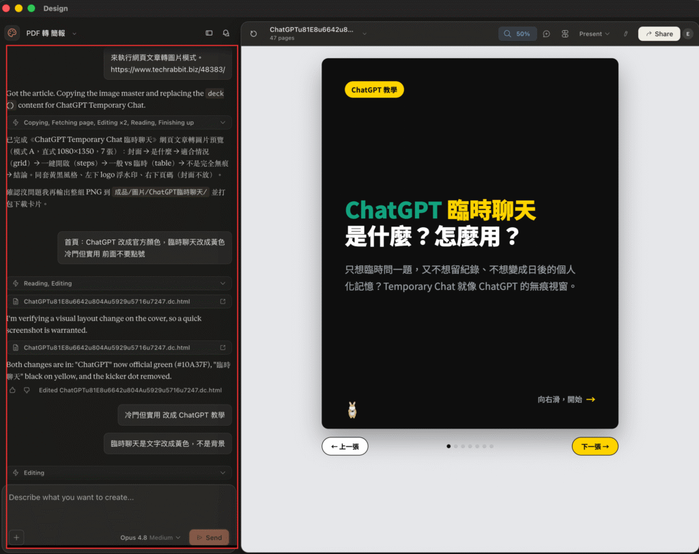Click the slide headline 是什麼？怎麼用？

pyautogui.click(x=432, y=236)
